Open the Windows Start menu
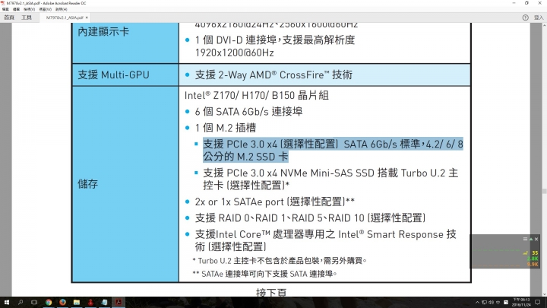The height and width of the screenshot is (308, 547). (6, 303)
